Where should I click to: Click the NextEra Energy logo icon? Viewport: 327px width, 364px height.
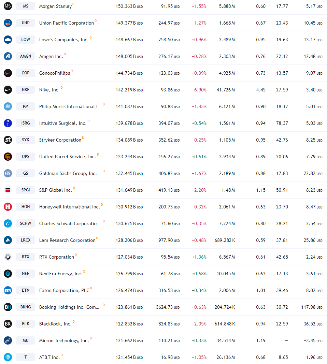point(8,274)
